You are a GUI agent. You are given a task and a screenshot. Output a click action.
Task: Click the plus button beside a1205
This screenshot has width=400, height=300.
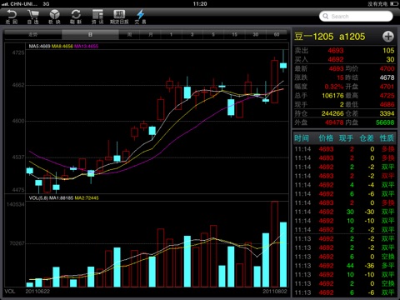(x=388, y=37)
